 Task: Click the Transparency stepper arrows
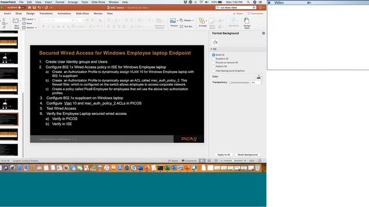pos(261,83)
